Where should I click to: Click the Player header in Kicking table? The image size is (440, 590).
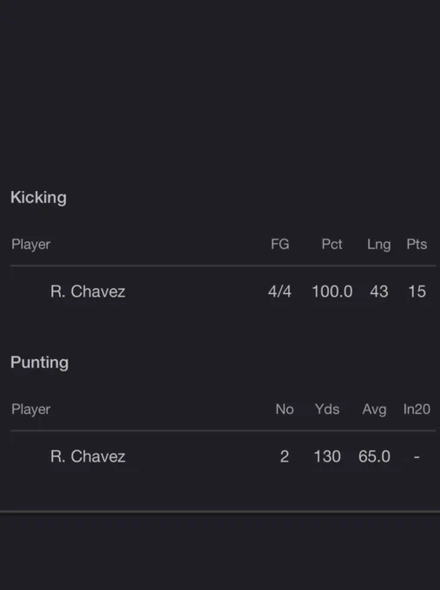[30, 245]
